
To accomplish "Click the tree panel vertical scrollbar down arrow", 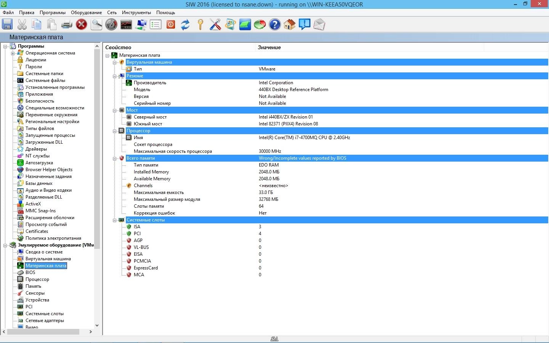I will pyautogui.click(x=97, y=325).
